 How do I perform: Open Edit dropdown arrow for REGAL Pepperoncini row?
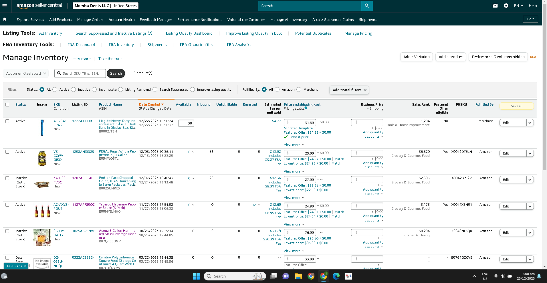(530, 153)
